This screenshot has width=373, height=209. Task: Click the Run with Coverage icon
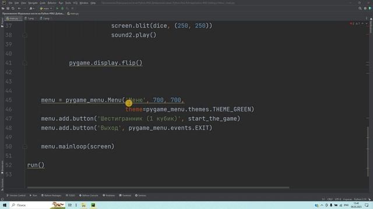(68, 8)
